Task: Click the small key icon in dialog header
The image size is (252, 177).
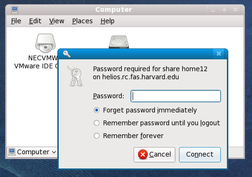Action: point(67,54)
